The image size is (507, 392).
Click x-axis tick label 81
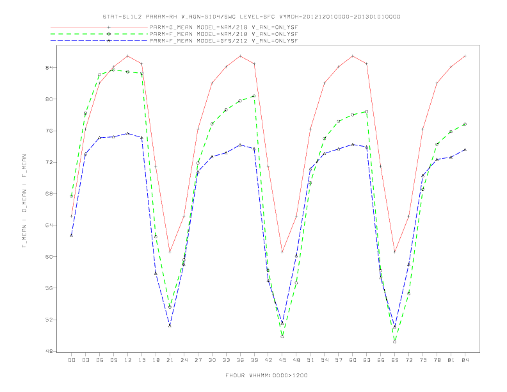pyautogui.click(x=451, y=360)
